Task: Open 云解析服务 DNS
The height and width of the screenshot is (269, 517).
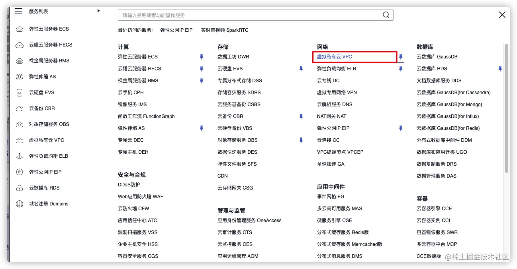Action: click(x=335, y=105)
